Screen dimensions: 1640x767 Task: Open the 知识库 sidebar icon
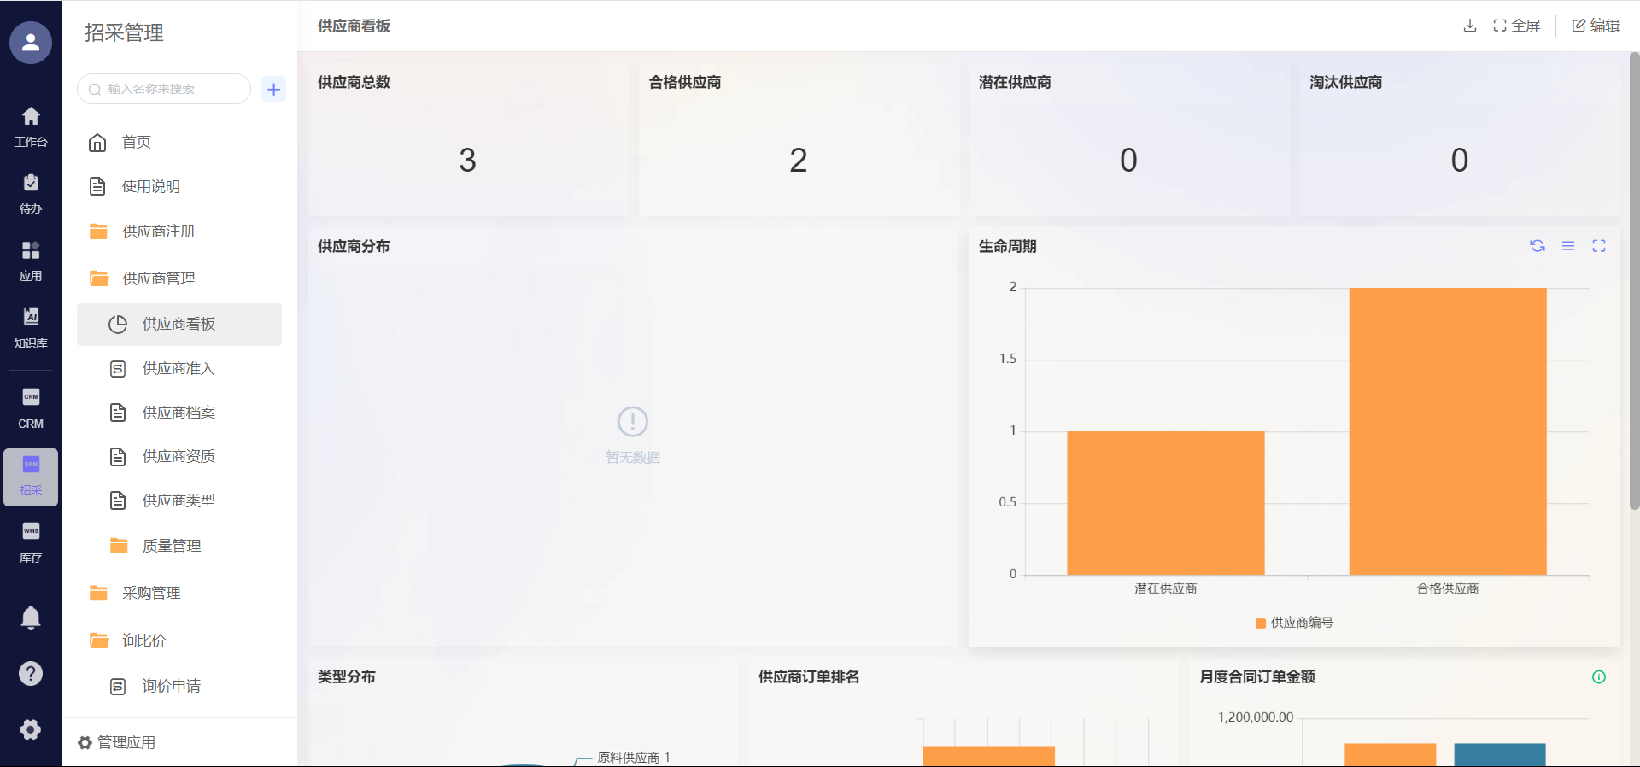[x=31, y=327]
